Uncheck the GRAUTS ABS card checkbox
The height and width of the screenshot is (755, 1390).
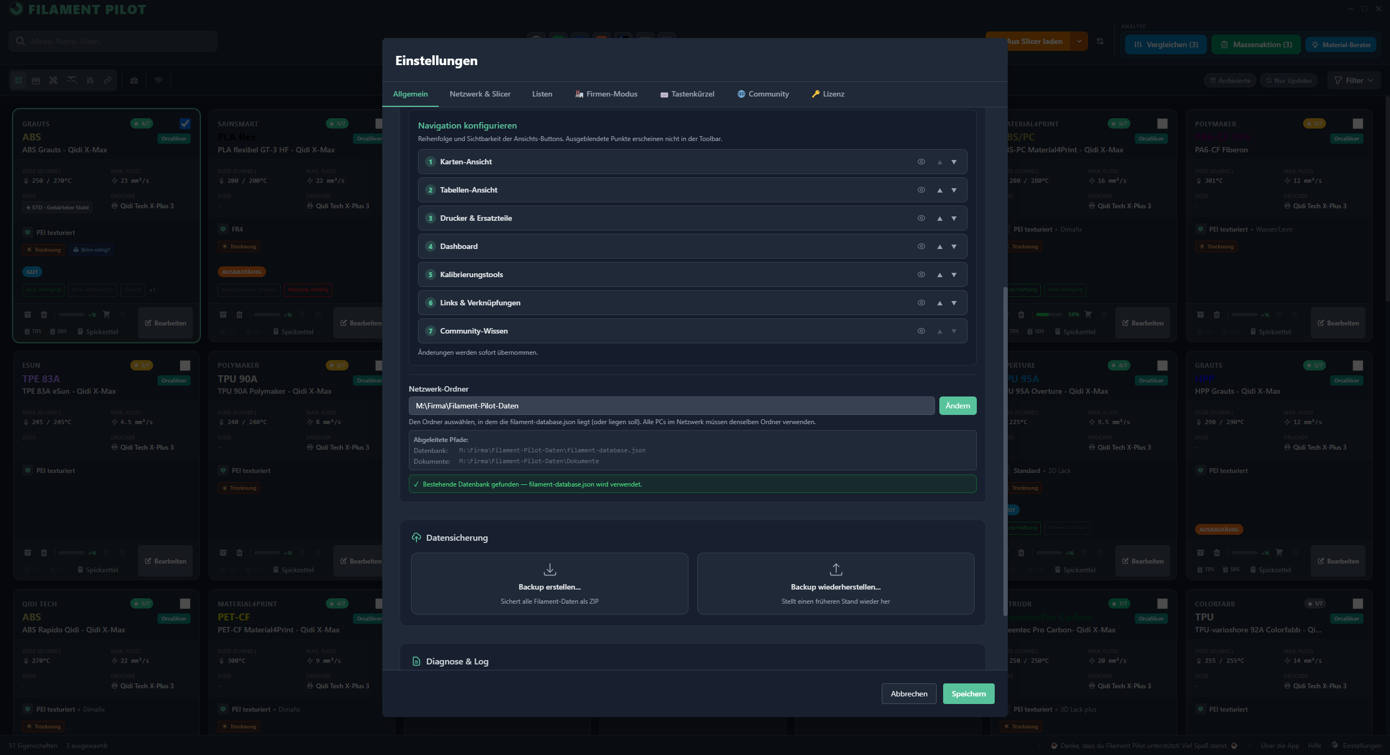click(x=185, y=124)
